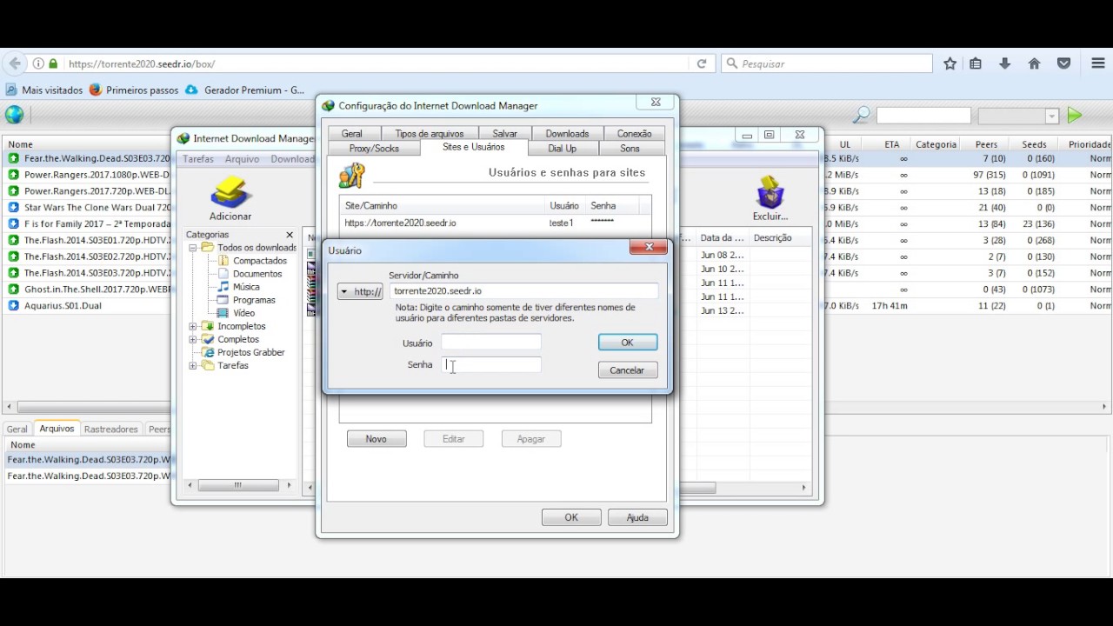Select Documentos category in IDM tree

pyautogui.click(x=257, y=274)
